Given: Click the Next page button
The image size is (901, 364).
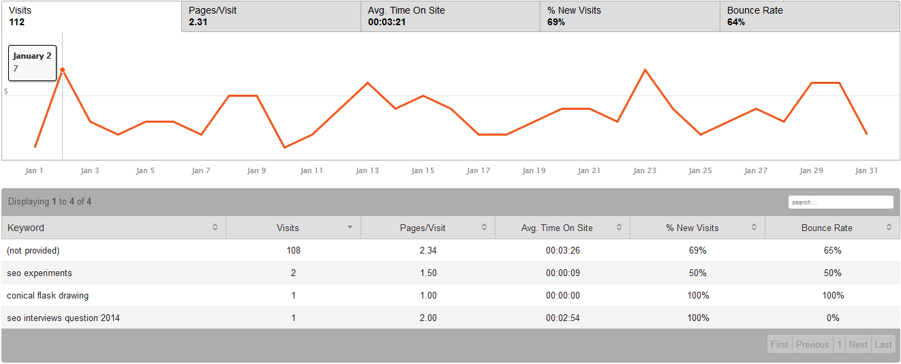Looking at the screenshot, I should (x=858, y=344).
